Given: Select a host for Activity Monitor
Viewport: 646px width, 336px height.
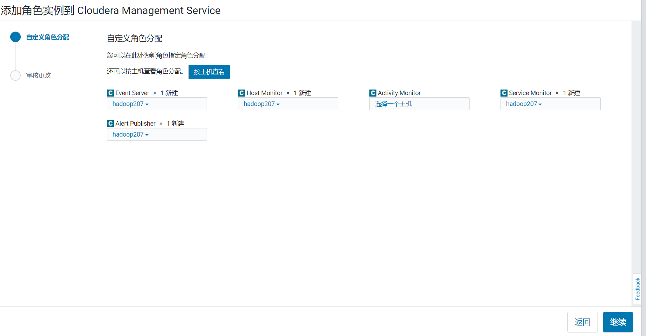Looking at the screenshot, I should click(x=419, y=104).
